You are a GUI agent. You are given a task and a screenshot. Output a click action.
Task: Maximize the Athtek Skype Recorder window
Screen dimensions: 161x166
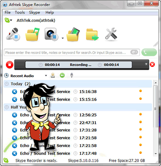(x=140, y=4)
